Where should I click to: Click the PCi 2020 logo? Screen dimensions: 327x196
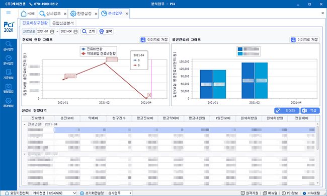pyautogui.click(x=9, y=27)
